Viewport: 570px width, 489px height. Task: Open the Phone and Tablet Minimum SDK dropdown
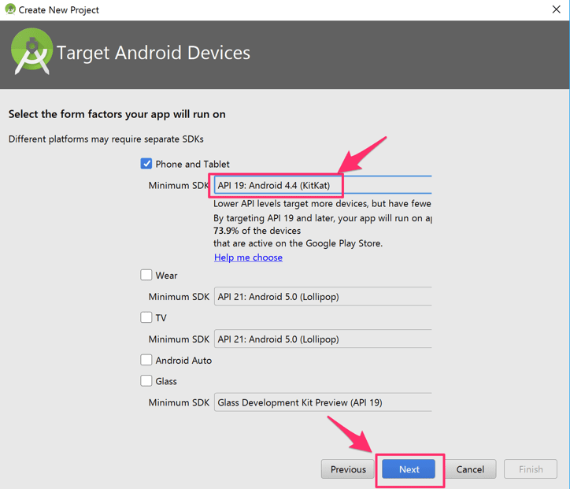323,185
